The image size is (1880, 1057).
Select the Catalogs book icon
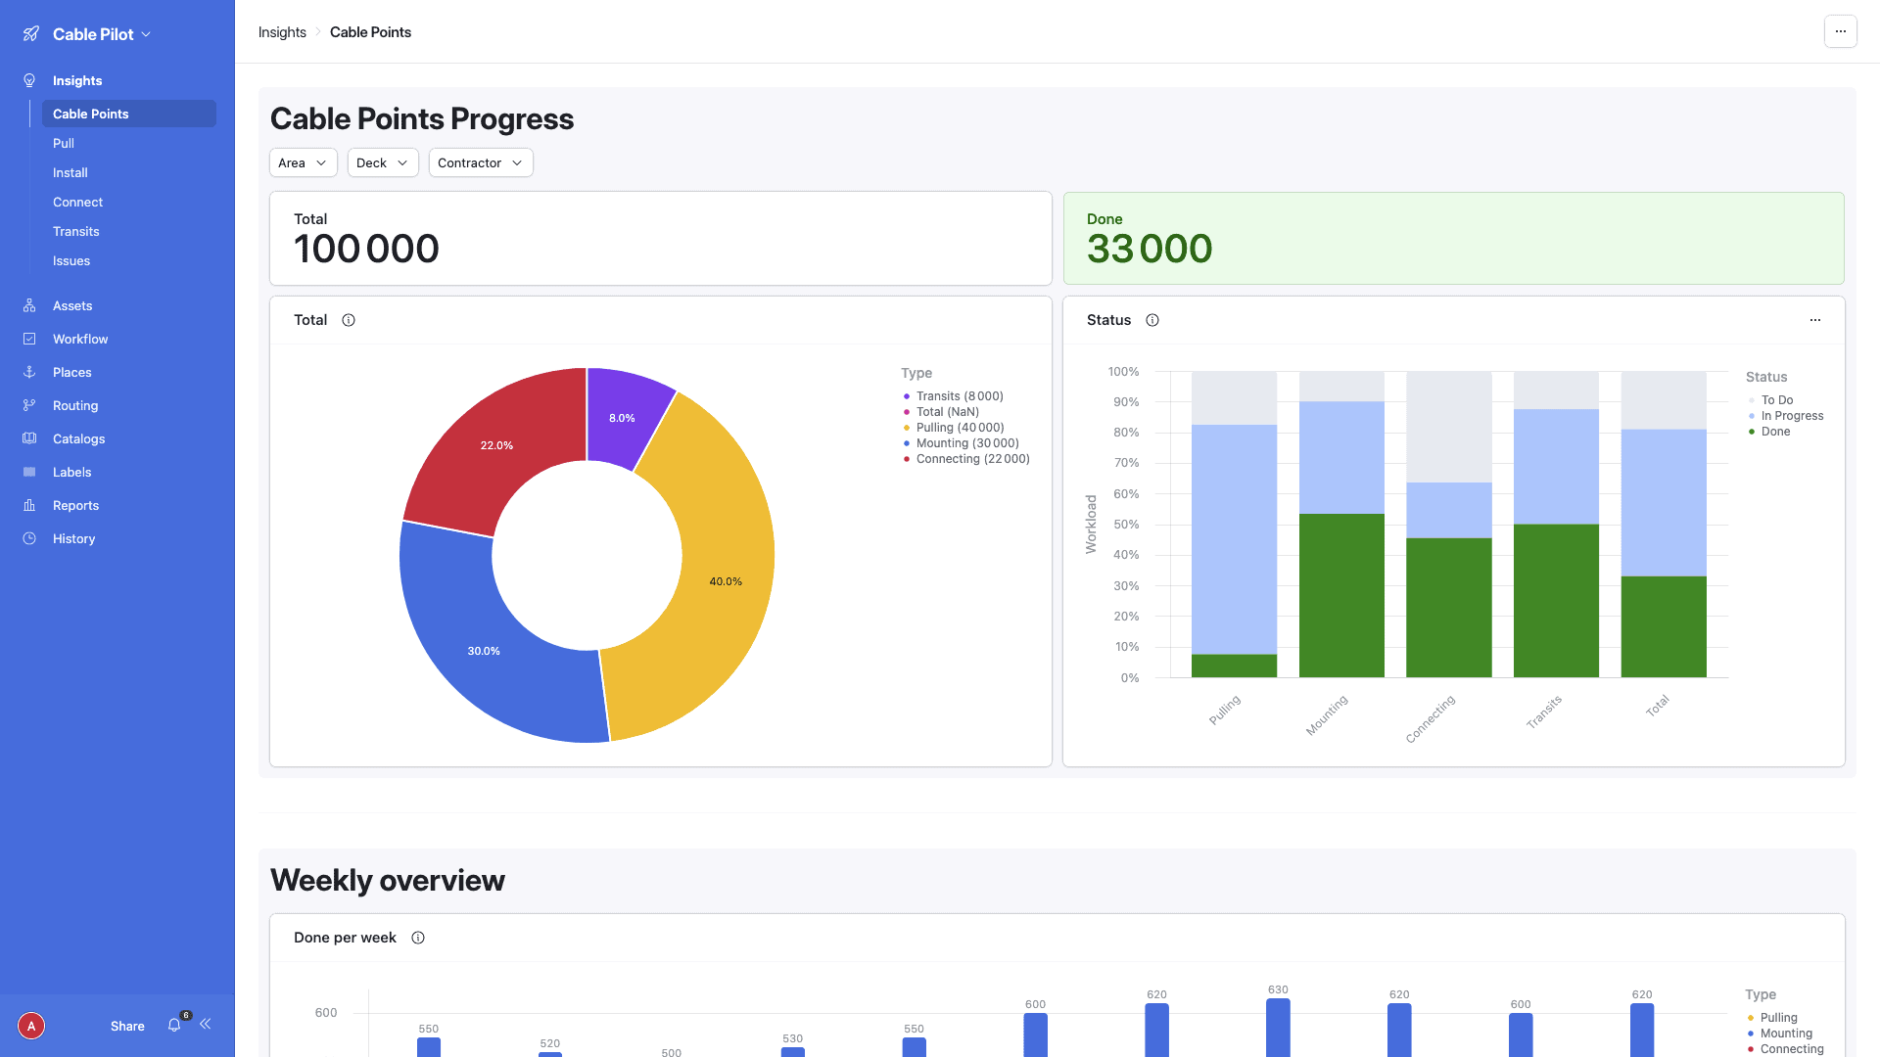coord(29,438)
